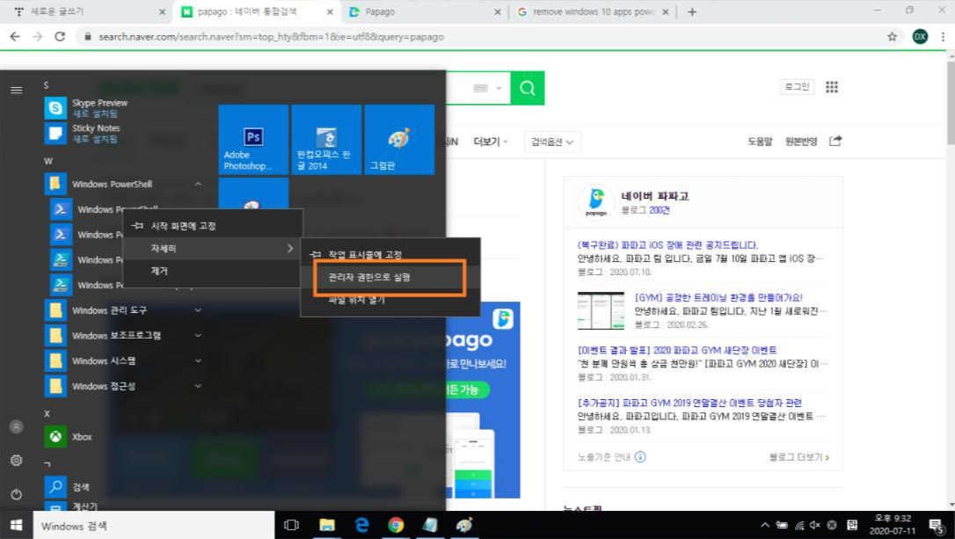This screenshot has height=539, width=955.
Task: Click 로그인 button on Naver
Action: tap(798, 87)
